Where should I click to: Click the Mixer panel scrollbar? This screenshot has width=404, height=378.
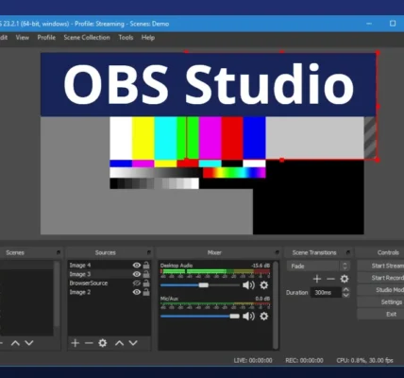coord(276,305)
